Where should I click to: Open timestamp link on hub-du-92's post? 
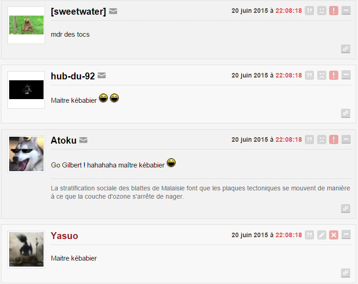click(x=267, y=75)
